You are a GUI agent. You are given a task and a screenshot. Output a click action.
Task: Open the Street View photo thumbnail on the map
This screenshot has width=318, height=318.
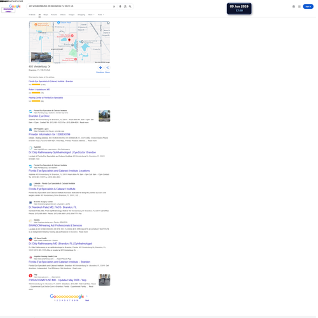click(41, 57)
